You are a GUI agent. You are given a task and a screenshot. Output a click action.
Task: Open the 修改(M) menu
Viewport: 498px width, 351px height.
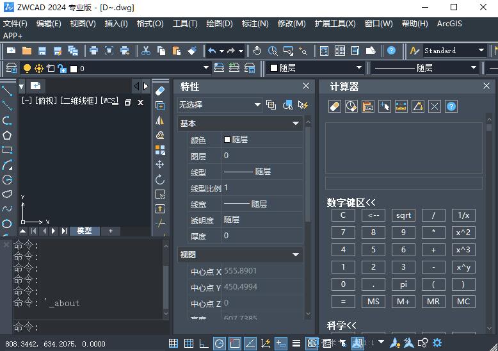[x=291, y=24]
